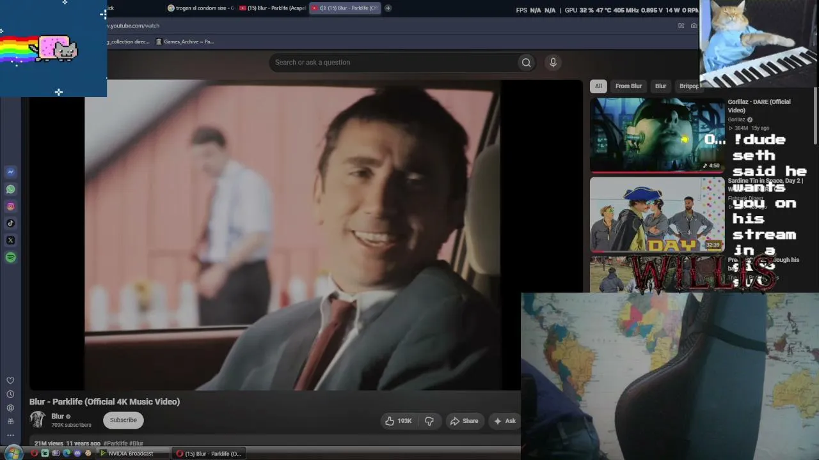The width and height of the screenshot is (819, 460).
Task: Open the Games_Archive bookmark
Action: click(184, 42)
